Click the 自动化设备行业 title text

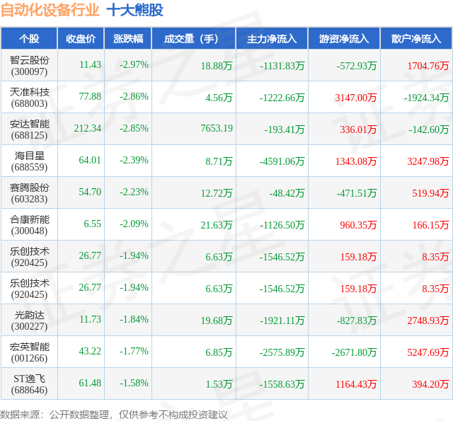pyautogui.click(x=50, y=10)
